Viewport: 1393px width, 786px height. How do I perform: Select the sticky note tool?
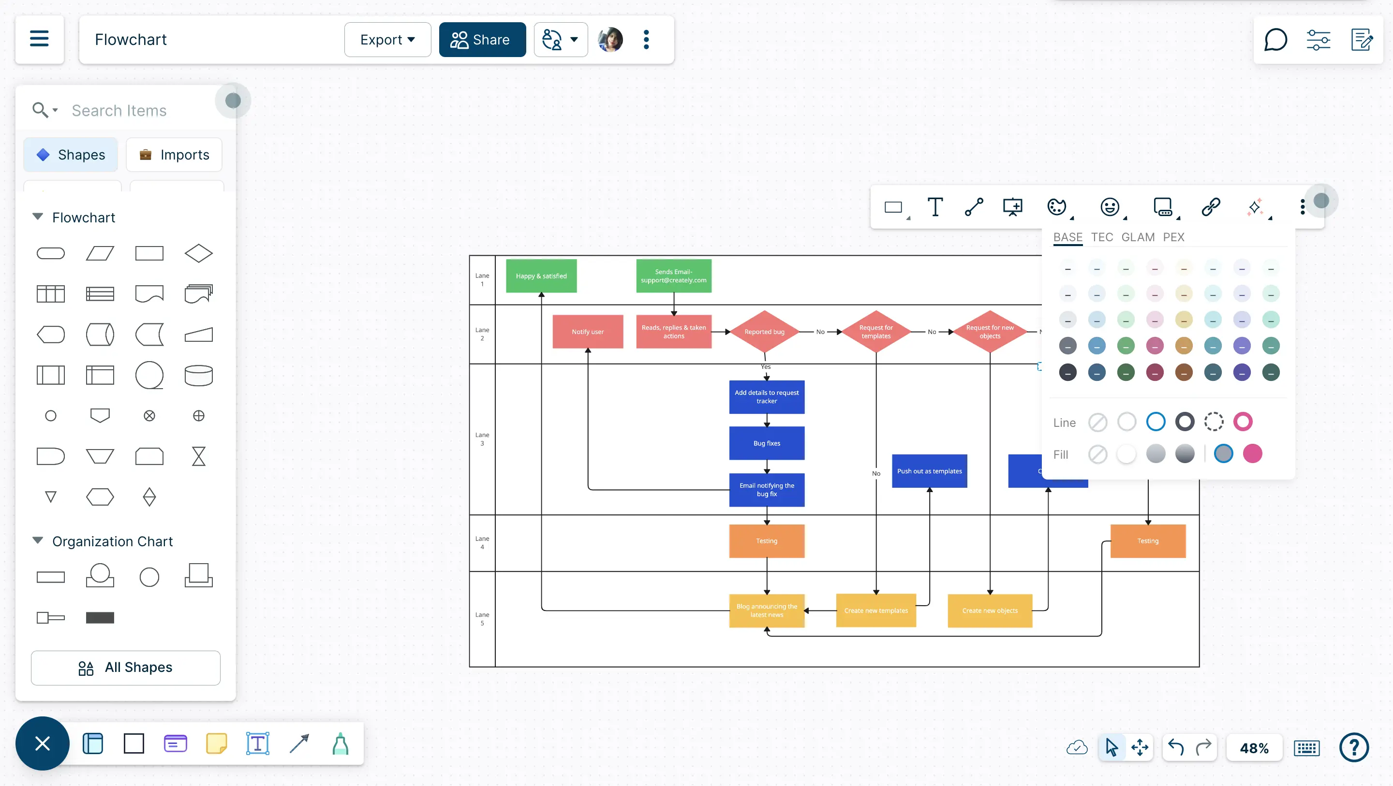(x=216, y=743)
